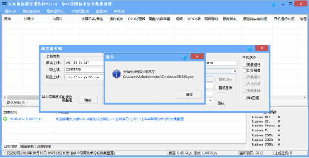Click the DDOS状 column header

[194, 19]
